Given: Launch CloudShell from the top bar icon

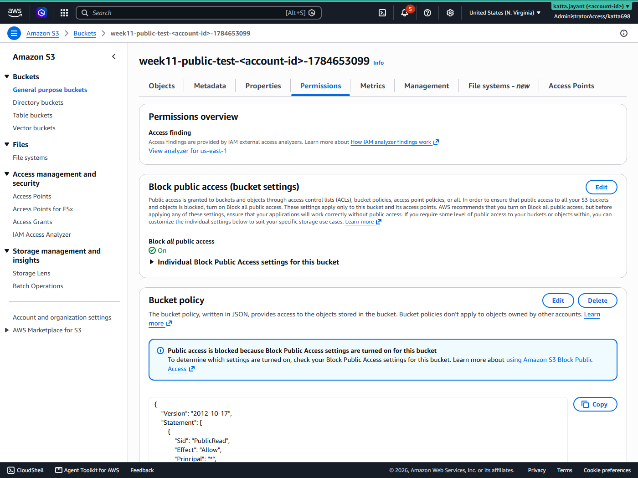Looking at the screenshot, I should pyautogui.click(x=382, y=13).
